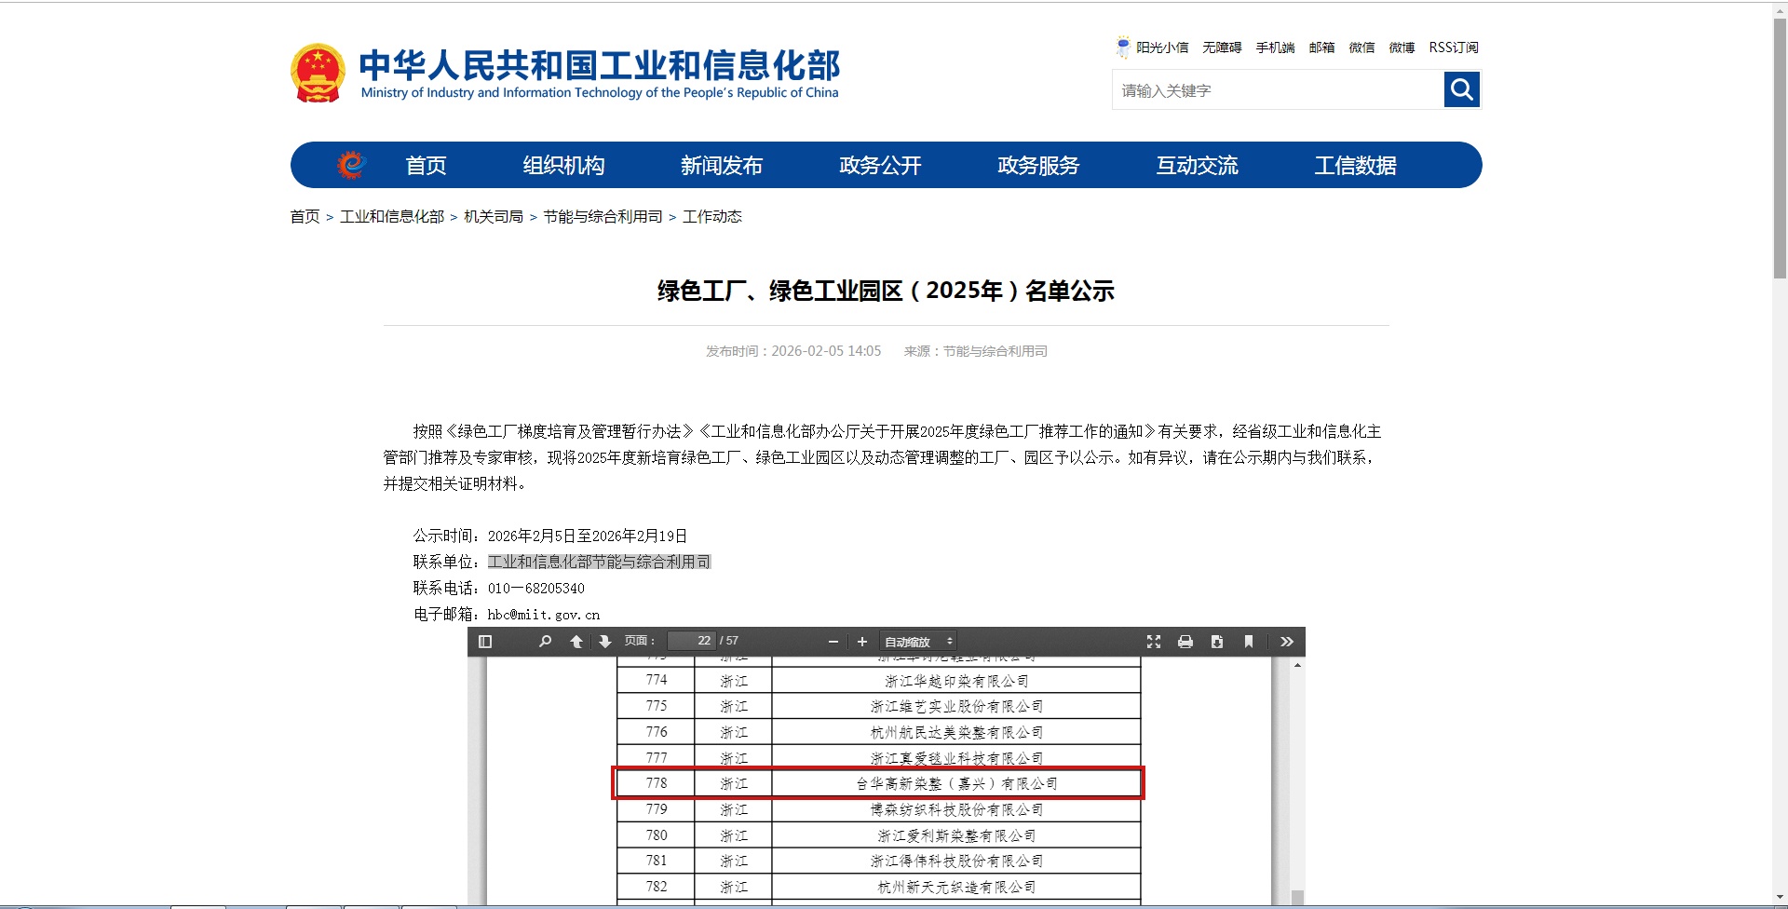Go to previous PDF page

coord(576,641)
